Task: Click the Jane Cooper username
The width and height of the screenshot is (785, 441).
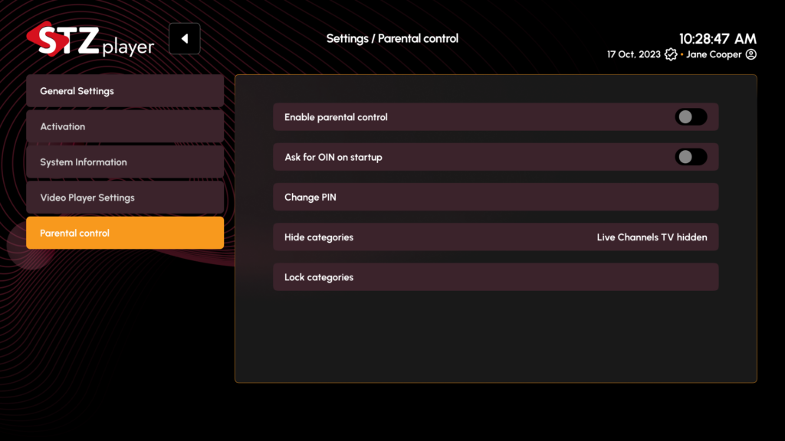Action: point(714,54)
